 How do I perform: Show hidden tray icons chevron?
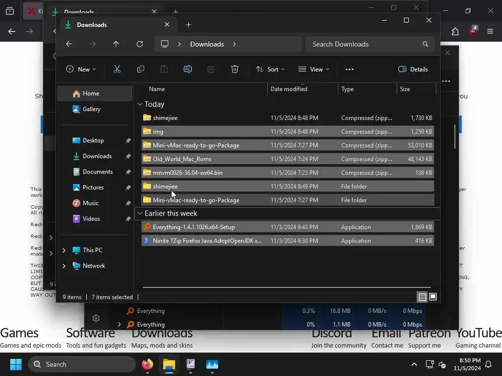(414, 364)
